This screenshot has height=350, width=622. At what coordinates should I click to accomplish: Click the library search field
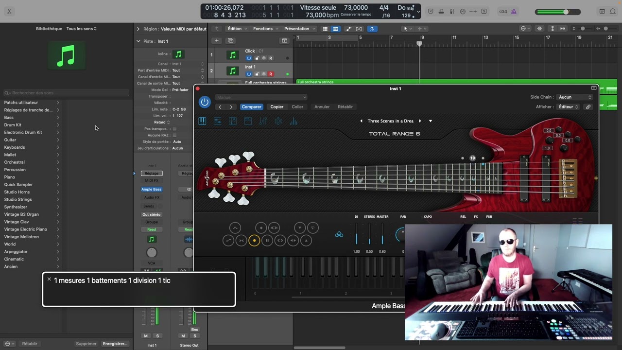click(x=67, y=93)
